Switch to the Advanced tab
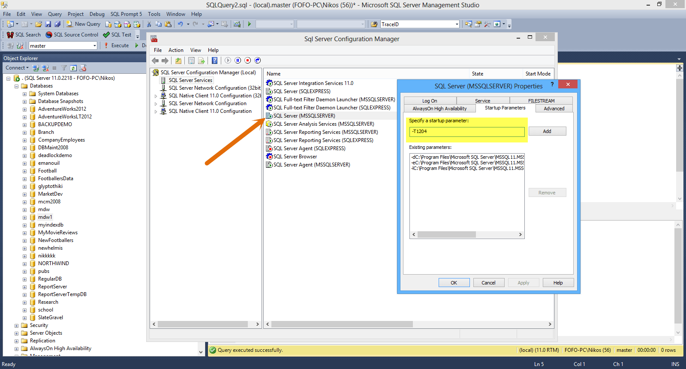The height and width of the screenshot is (369, 686). tap(554, 109)
